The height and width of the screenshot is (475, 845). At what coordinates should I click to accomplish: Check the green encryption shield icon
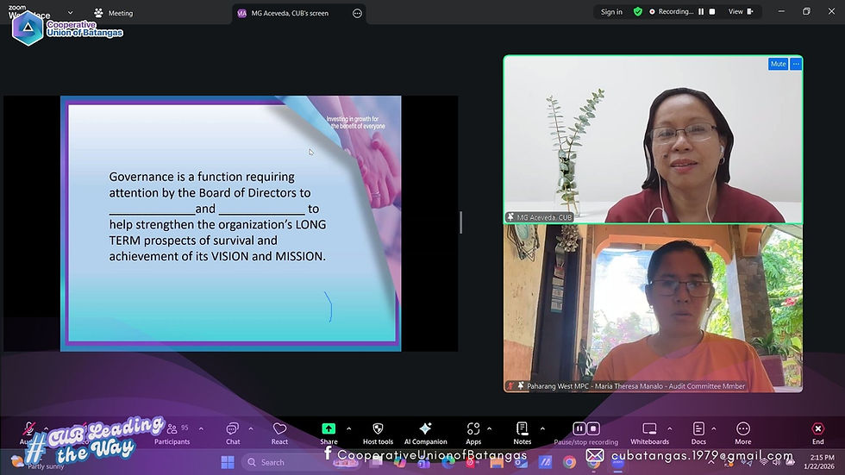pyautogui.click(x=637, y=12)
